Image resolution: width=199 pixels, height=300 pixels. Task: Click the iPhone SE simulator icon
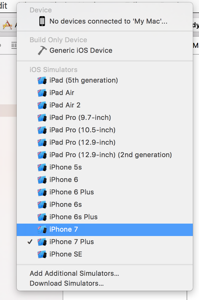click(42, 254)
